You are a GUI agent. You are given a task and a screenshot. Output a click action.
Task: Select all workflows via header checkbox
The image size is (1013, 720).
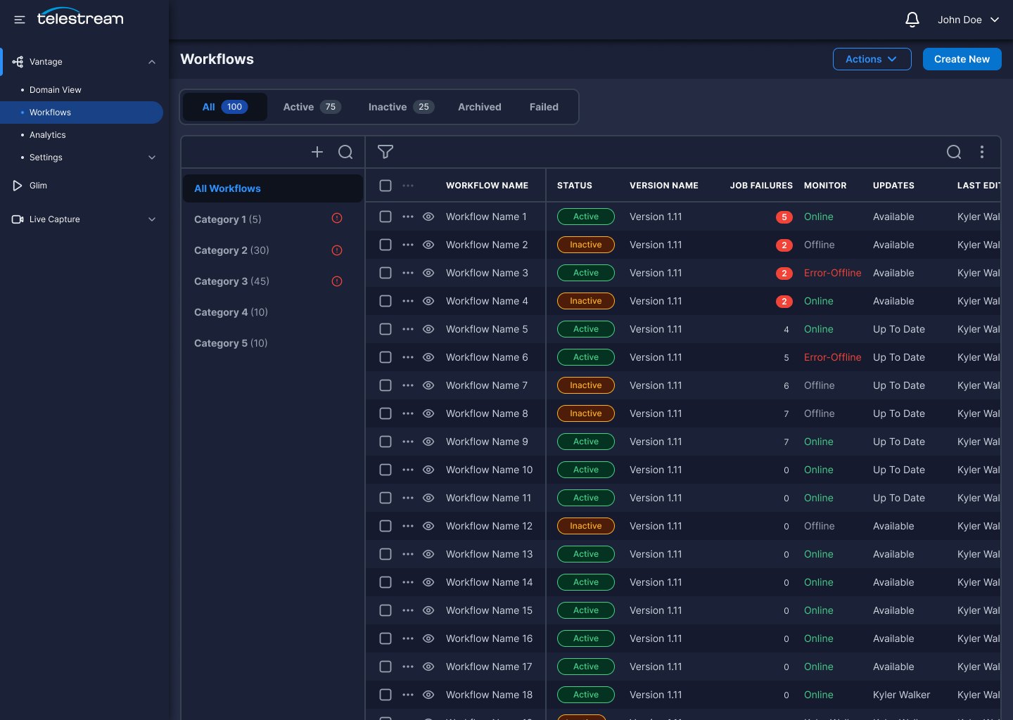(x=386, y=186)
